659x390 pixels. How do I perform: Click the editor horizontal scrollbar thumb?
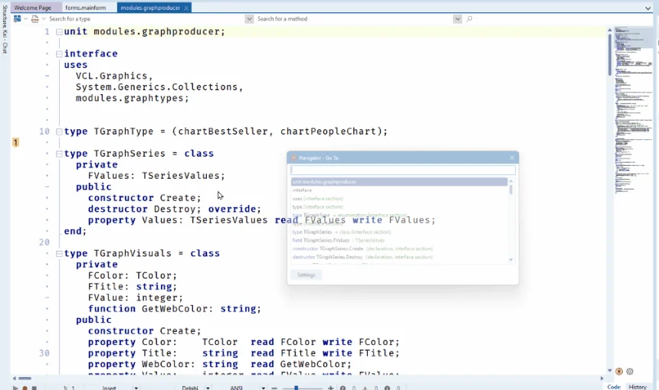coord(25,379)
